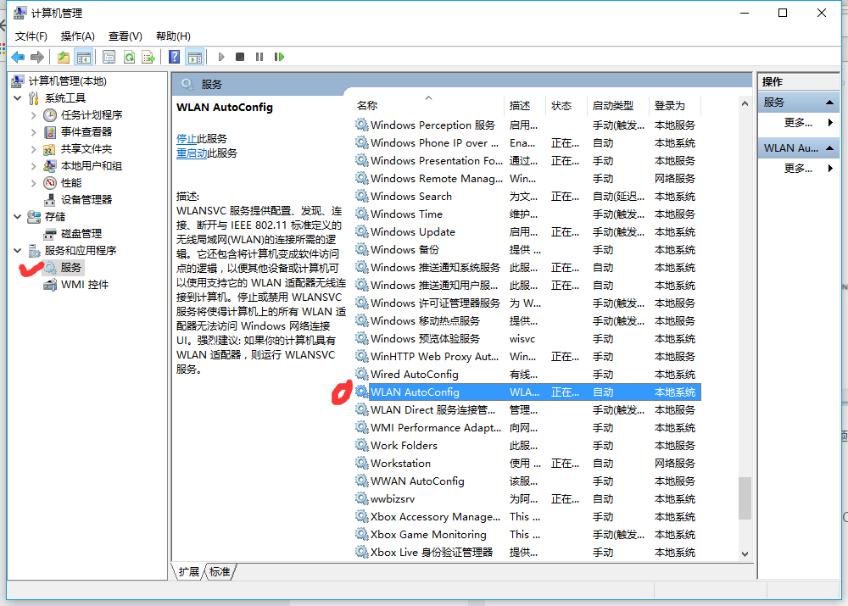Screen dimensions: 848x606
Task: Click the 重启动 service link
Action: coord(192,153)
